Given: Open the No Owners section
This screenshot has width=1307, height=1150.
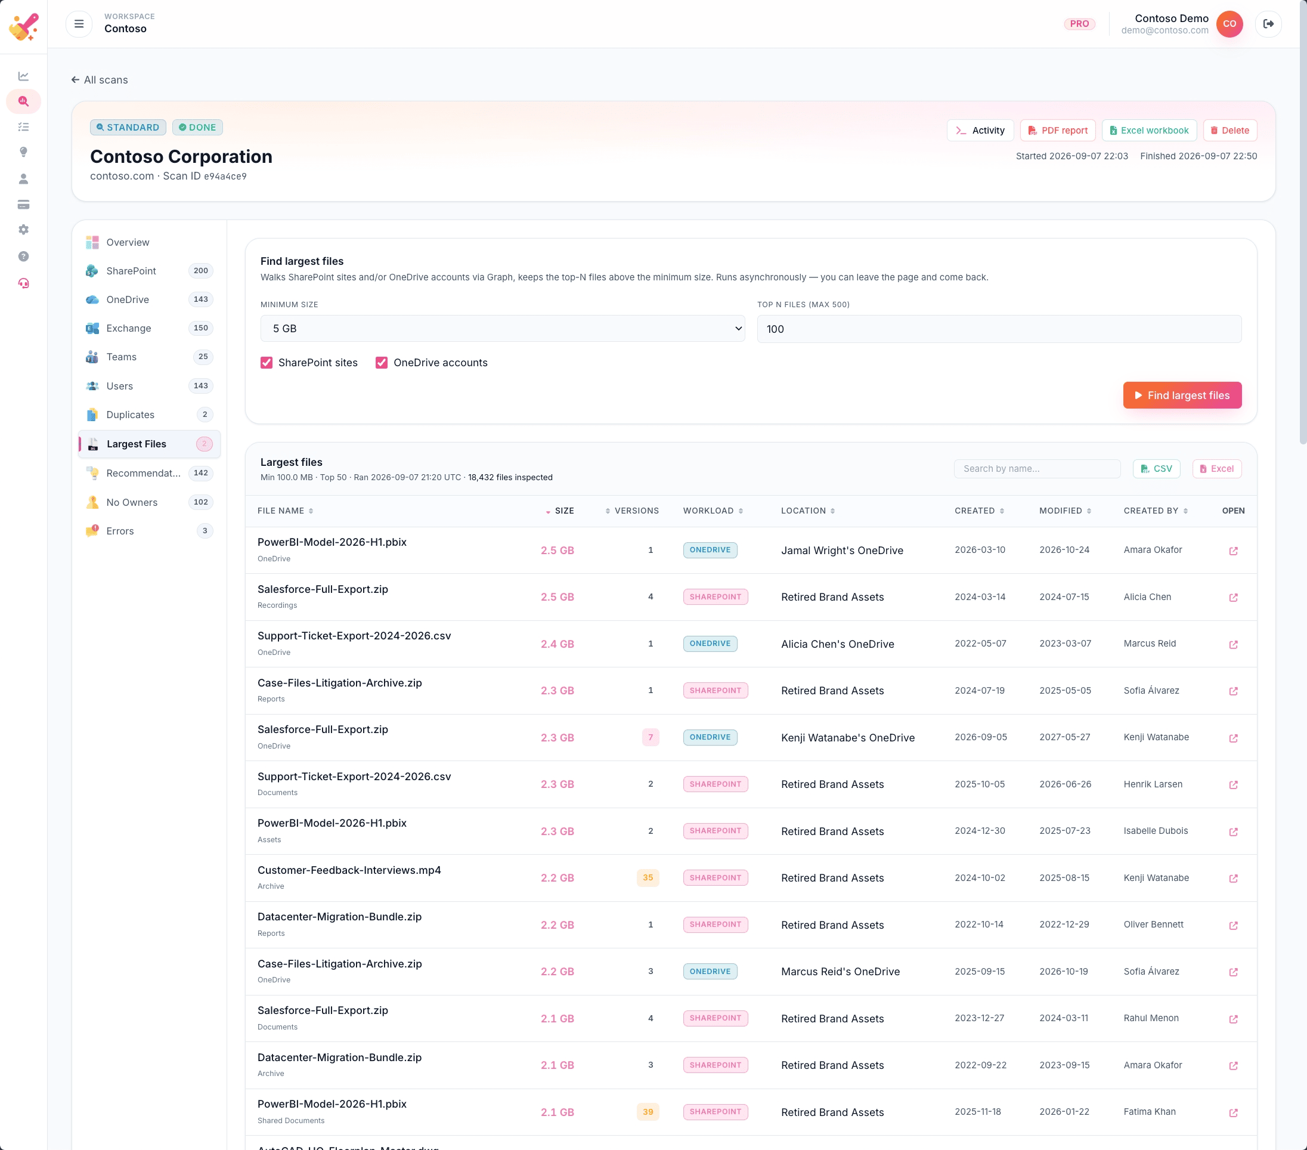Looking at the screenshot, I should (149, 502).
